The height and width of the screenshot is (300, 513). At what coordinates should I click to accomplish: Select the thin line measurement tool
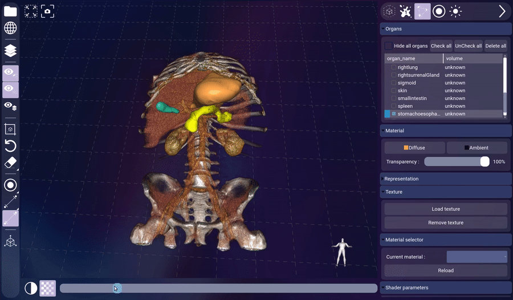click(x=10, y=202)
